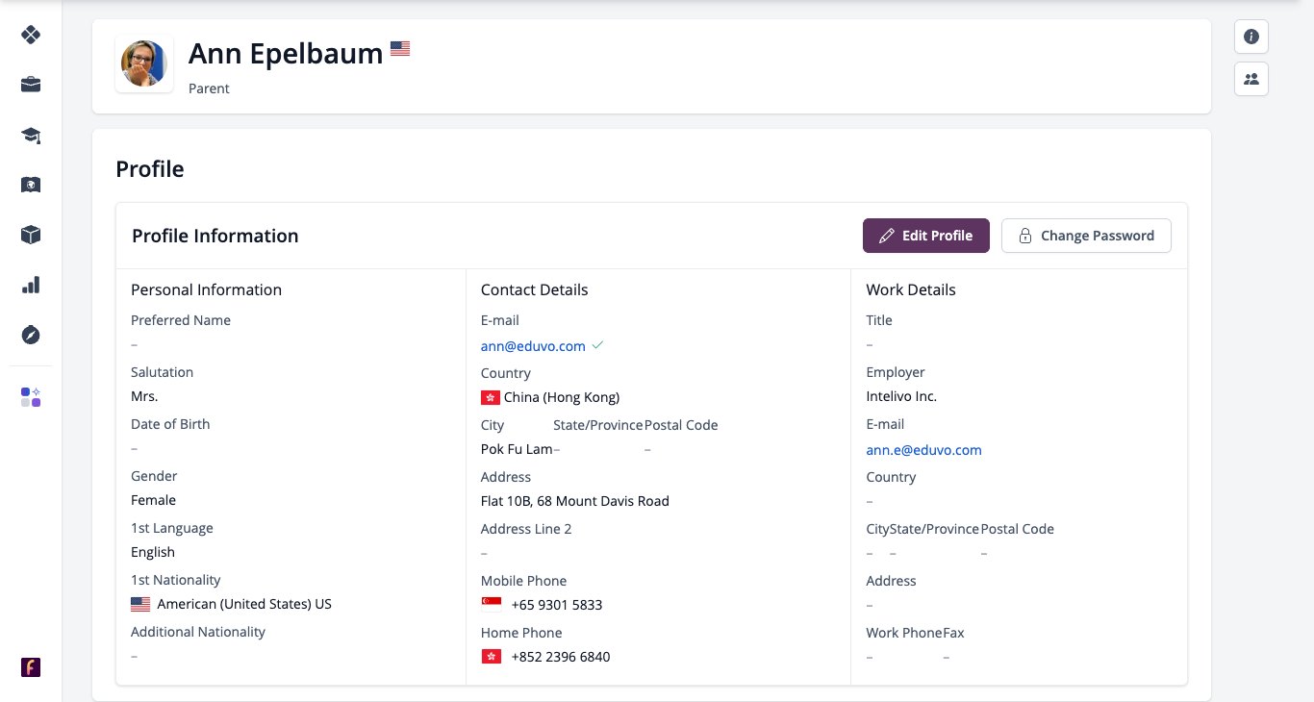Open the diamond-grid dashboard icon in sidebar
This screenshot has height=702, width=1314.
pos(31,35)
